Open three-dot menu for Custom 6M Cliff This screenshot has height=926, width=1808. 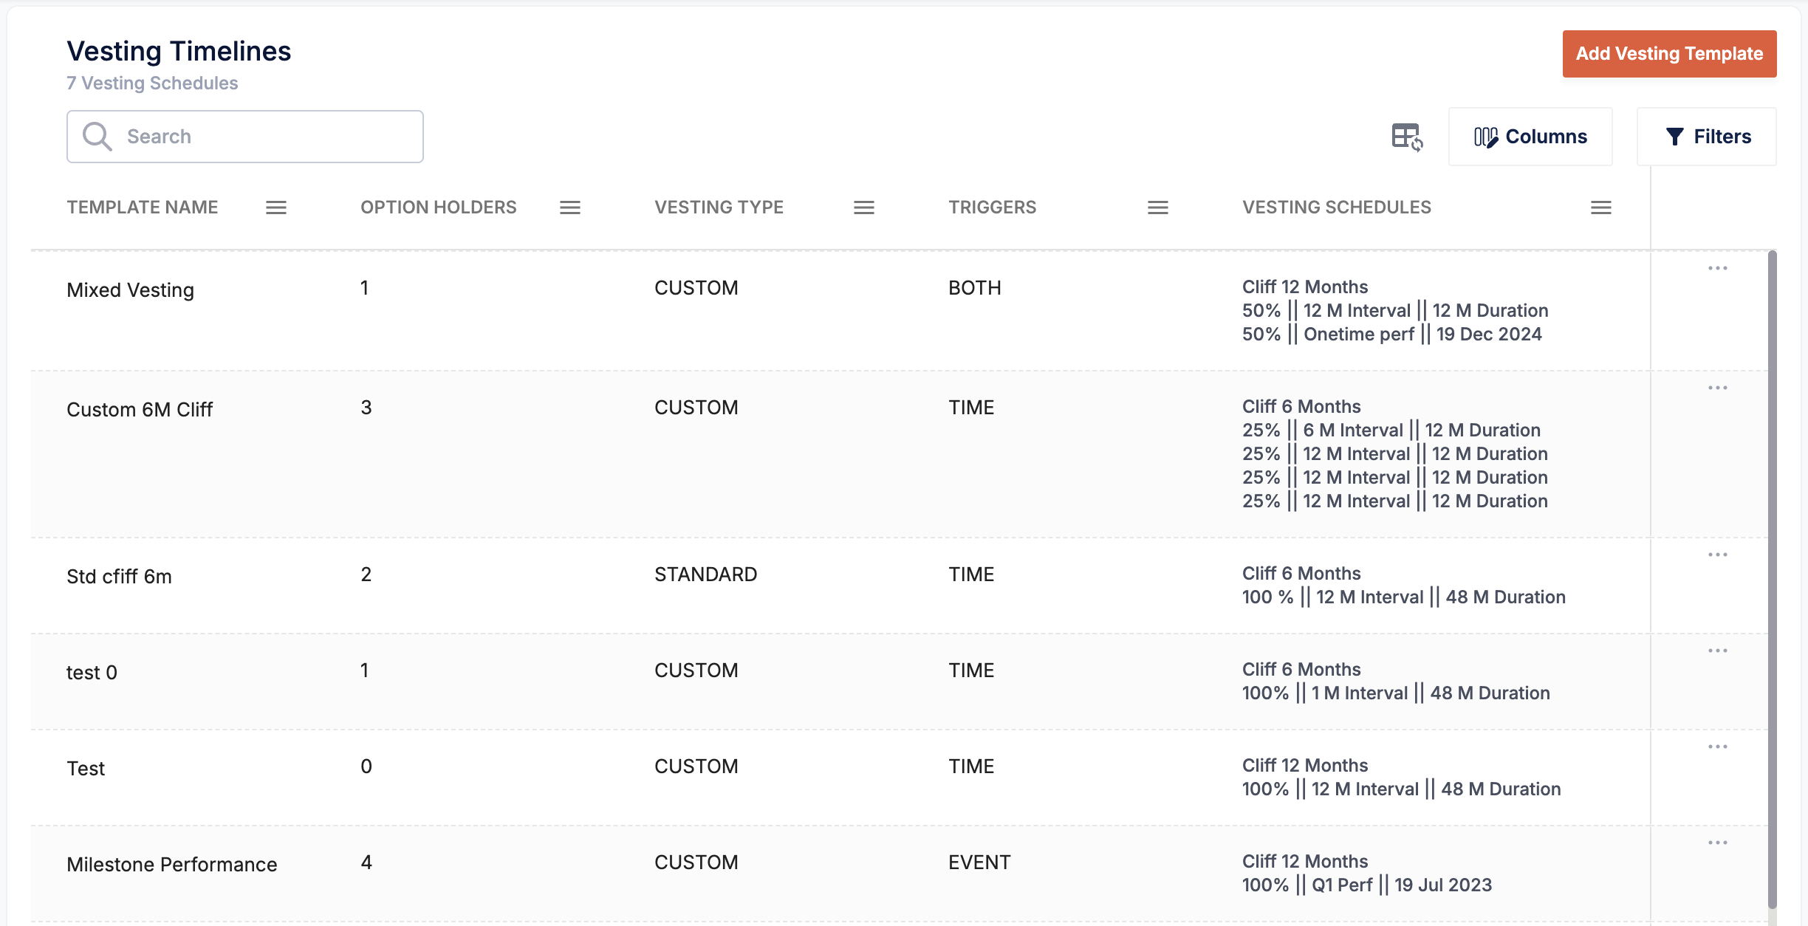point(1718,388)
